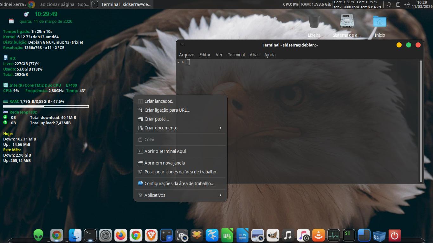Choose Criar pasta... from context menu
433x243 pixels.
[x=157, y=119]
